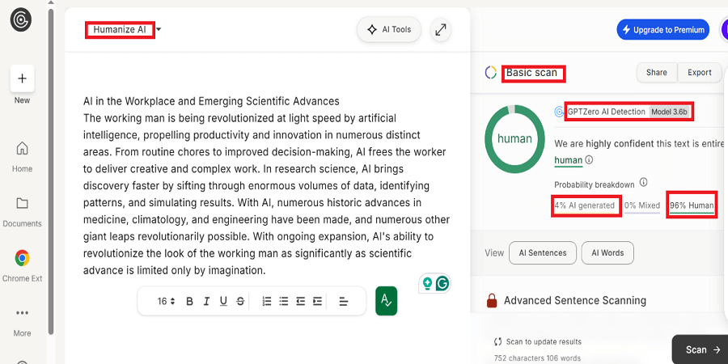Viewport: 728px width, 364px height.
Task: Click the GPTZero AI Detection label
Action: pos(606,112)
